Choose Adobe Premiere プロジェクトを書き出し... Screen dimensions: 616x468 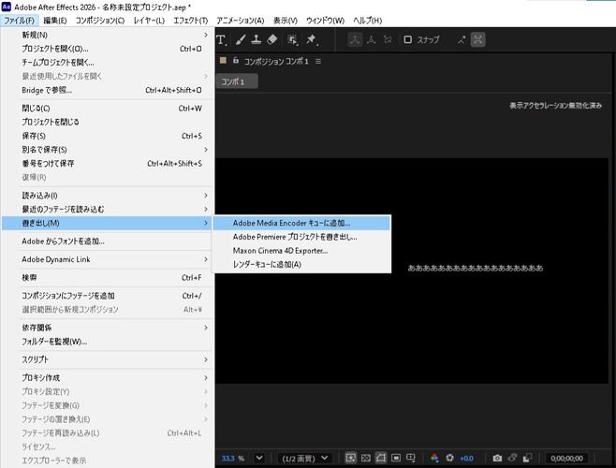[301, 237]
